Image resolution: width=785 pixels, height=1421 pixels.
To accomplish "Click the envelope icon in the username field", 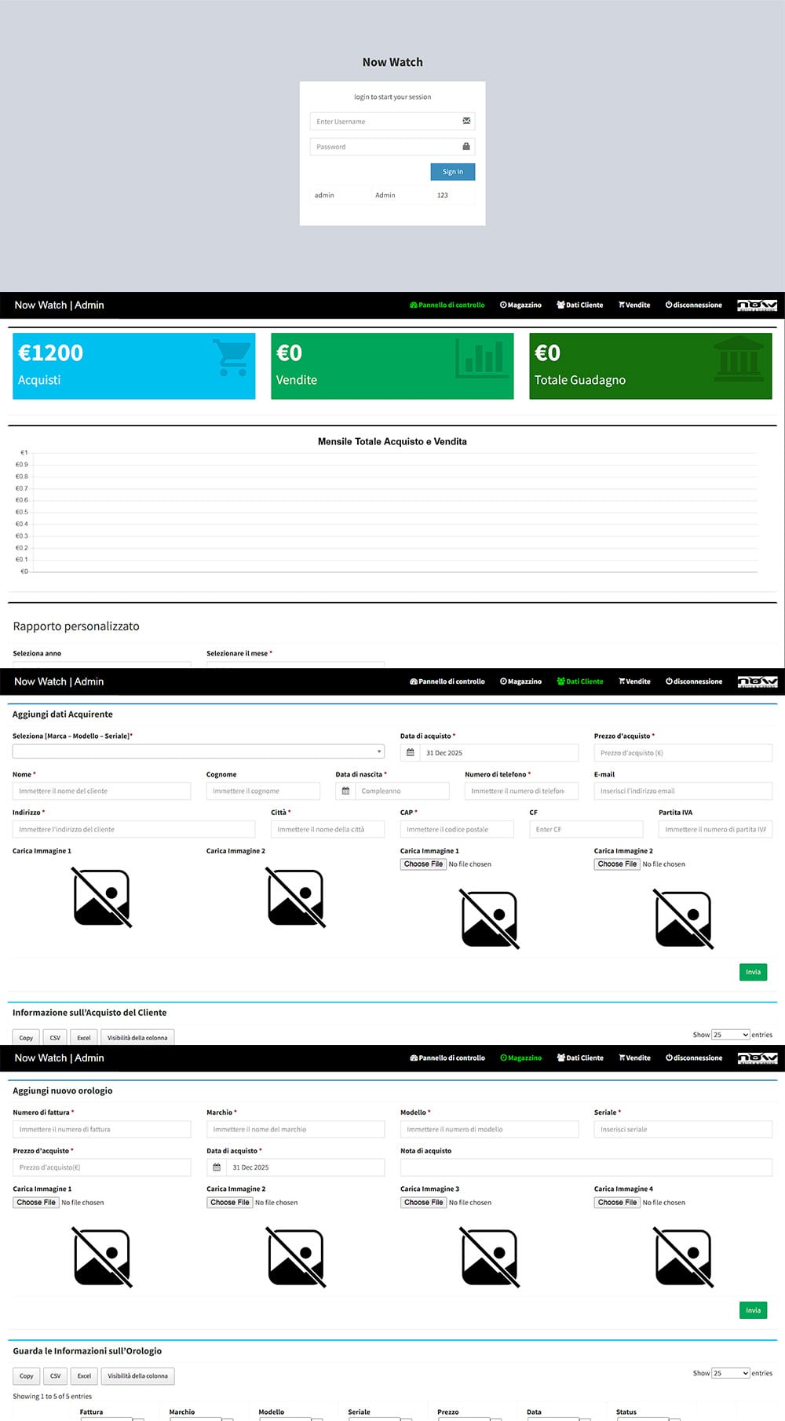I will 466,121.
